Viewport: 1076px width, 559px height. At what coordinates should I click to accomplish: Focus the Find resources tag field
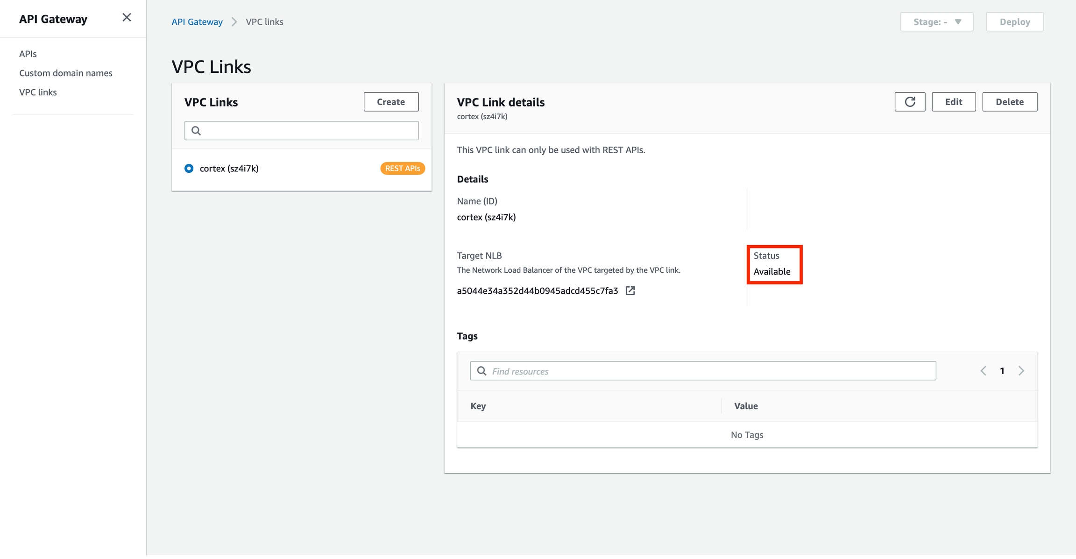tap(710, 371)
